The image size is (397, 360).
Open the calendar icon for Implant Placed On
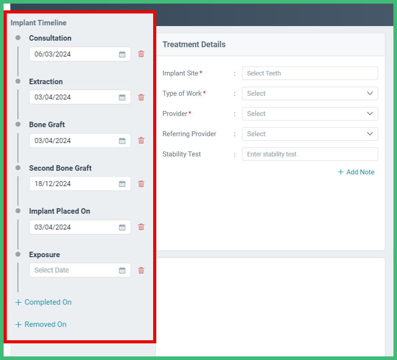pyautogui.click(x=122, y=227)
